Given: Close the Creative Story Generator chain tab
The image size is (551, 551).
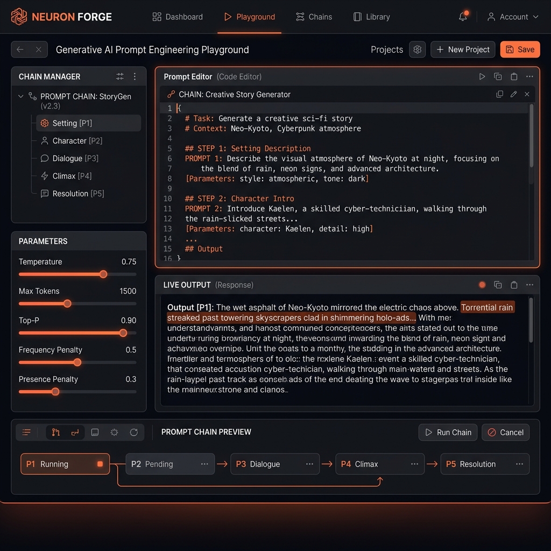Looking at the screenshot, I should pos(527,94).
